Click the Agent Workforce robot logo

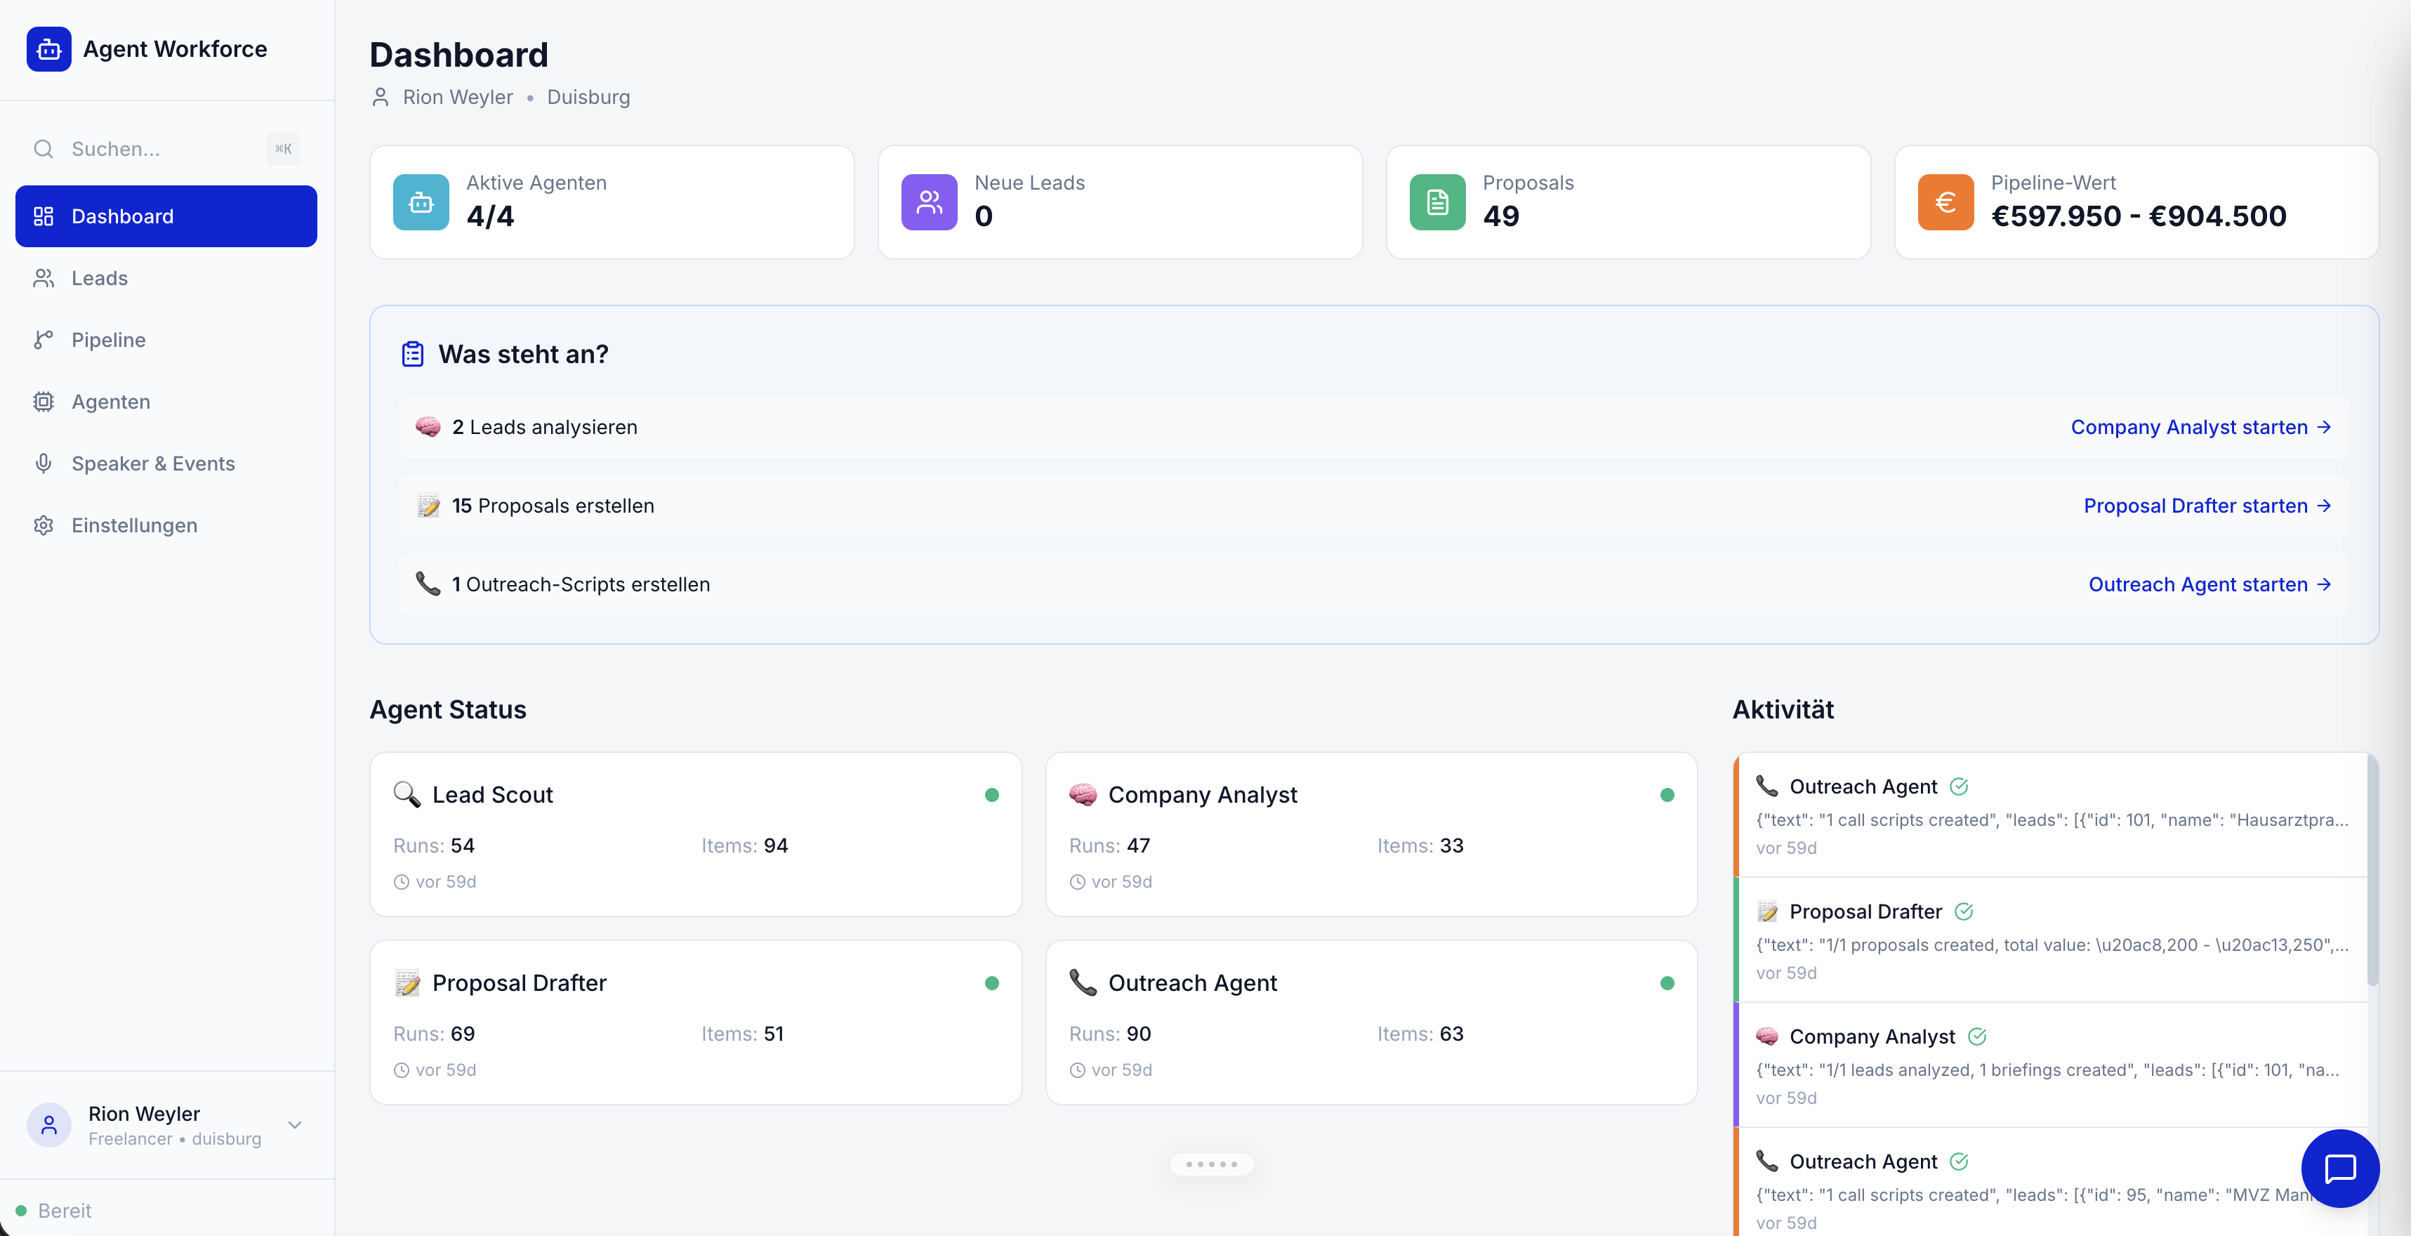[48, 48]
